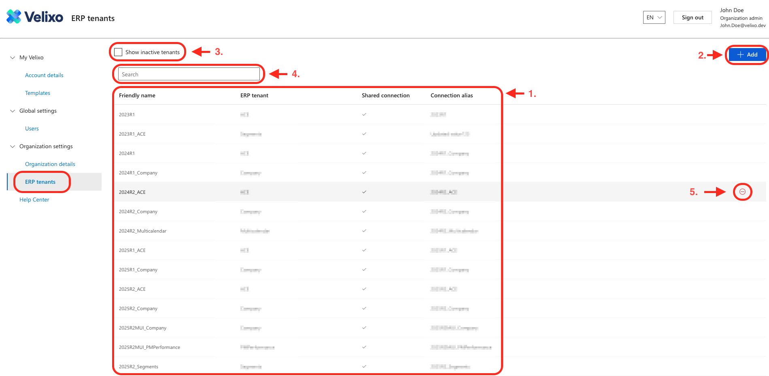769x376 pixels.
Task: Click the shared connection checkmark for 2025R2_Segments
Action: (364, 367)
